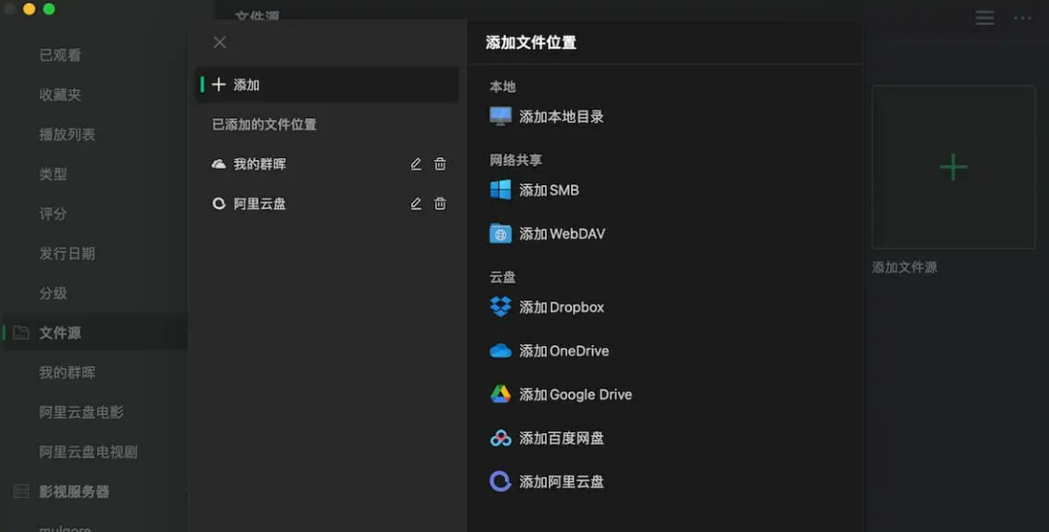
Task: Open the three-dot more options menu
Action: pyautogui.click(x=1023, y=18)
